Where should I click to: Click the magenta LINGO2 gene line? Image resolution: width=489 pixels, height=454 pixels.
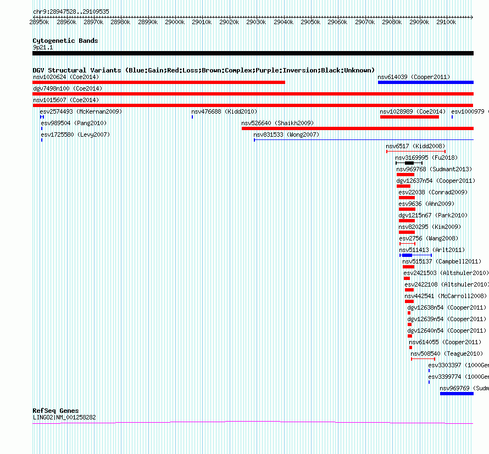pyautogui.click(x=253, y=422)
